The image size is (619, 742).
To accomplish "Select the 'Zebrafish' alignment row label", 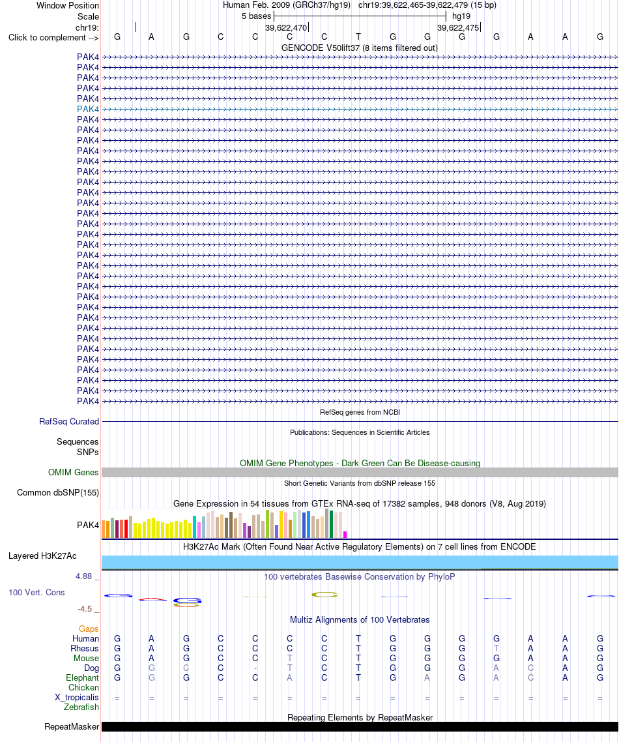I will pyautogui.click(x=81, y=707).
